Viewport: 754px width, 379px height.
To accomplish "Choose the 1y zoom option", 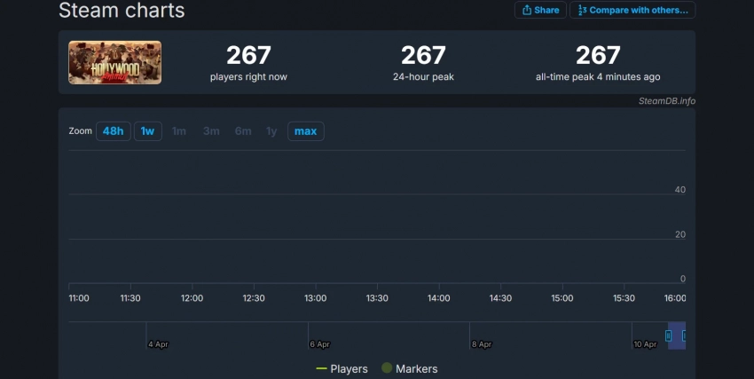I will pos(271,131).
